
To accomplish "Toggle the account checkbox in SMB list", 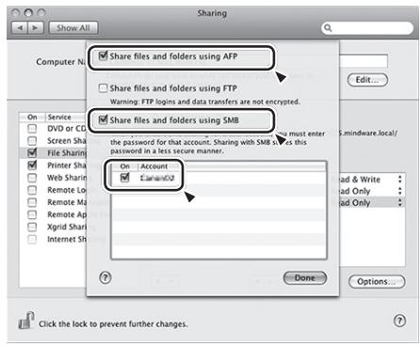I will (124, 178).
